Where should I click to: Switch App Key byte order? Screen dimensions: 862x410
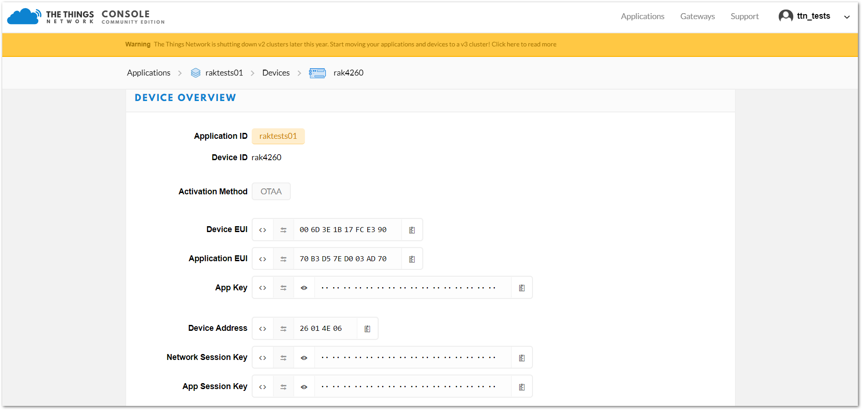click(284, 288)
